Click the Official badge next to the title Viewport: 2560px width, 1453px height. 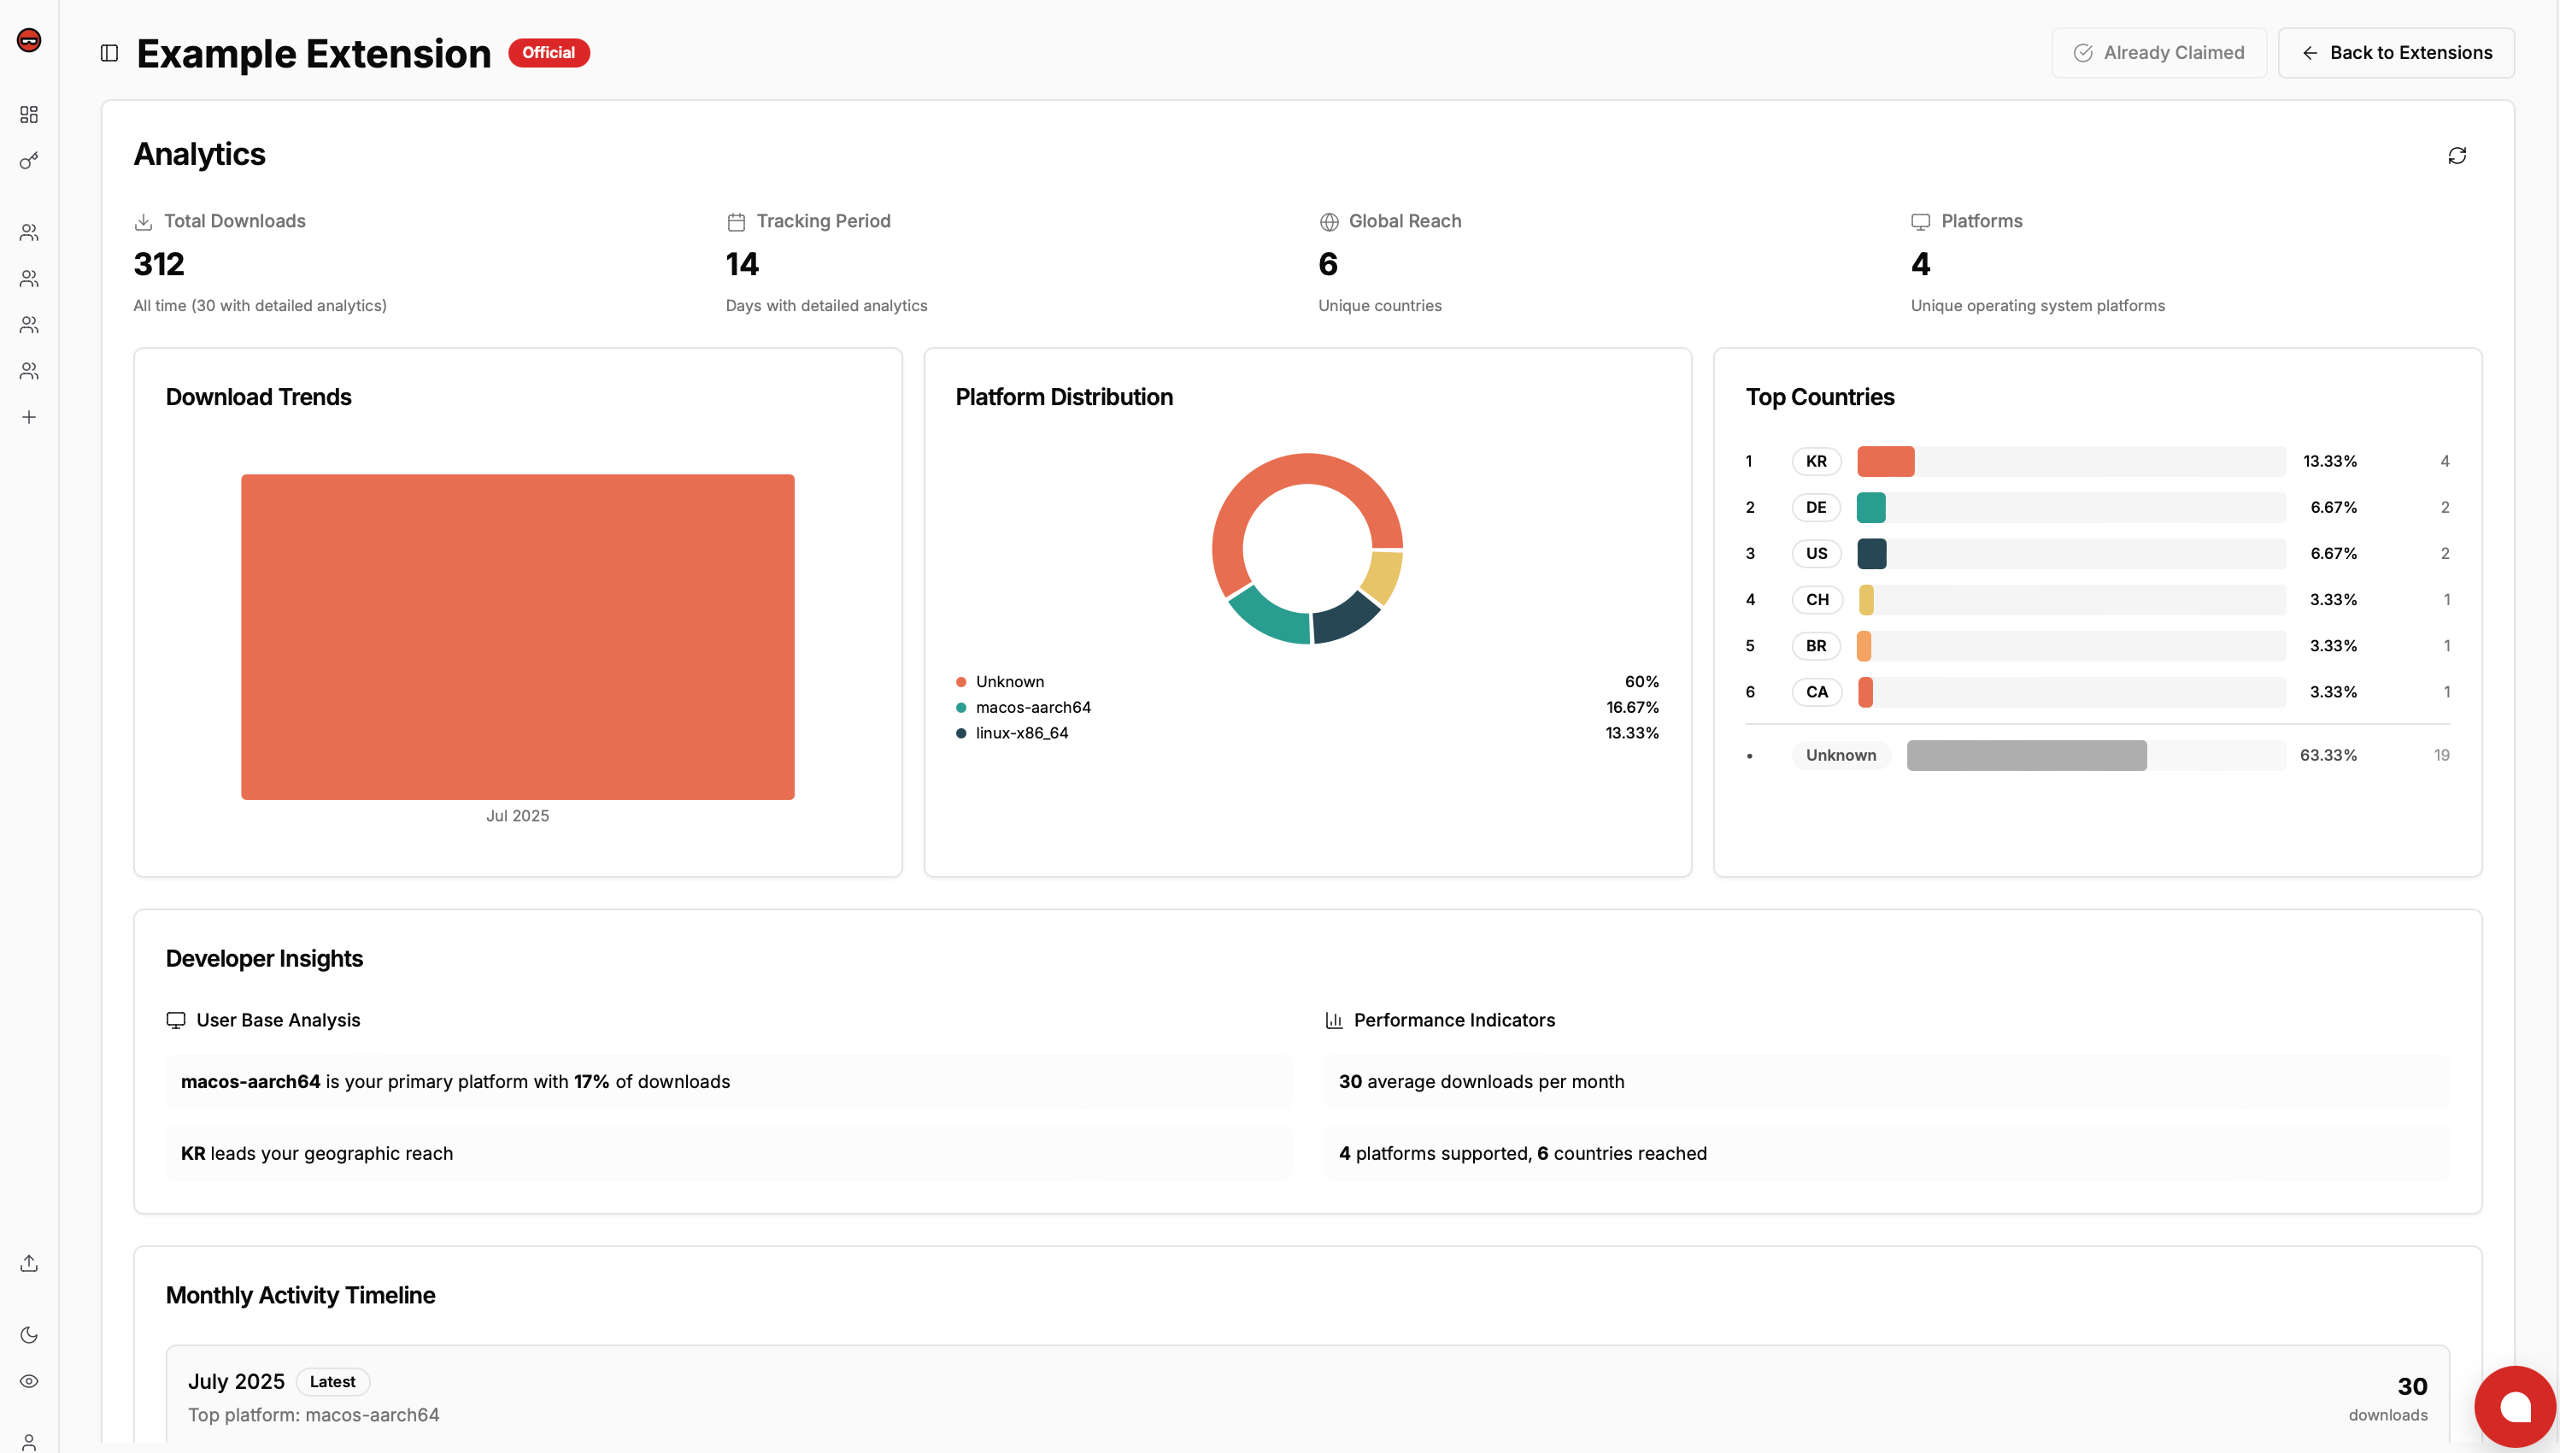tap(549, 52)
